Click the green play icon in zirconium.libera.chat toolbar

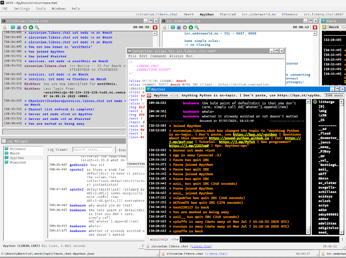coord(31,27)
